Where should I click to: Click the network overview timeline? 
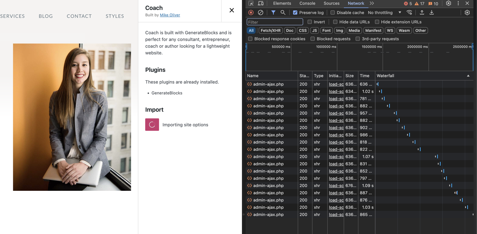[x=359, y=57]
